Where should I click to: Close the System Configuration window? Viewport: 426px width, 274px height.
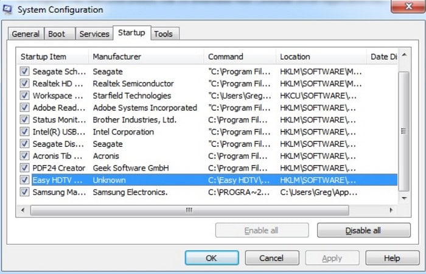(408, 6)
